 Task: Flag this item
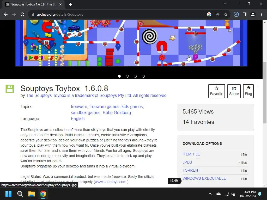248,91
